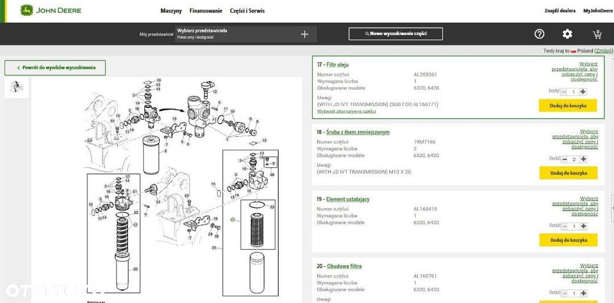Click part number AL160415
The height and width of the screenshot is (303, 614).
pyautogui.click(x=426, y=209)
